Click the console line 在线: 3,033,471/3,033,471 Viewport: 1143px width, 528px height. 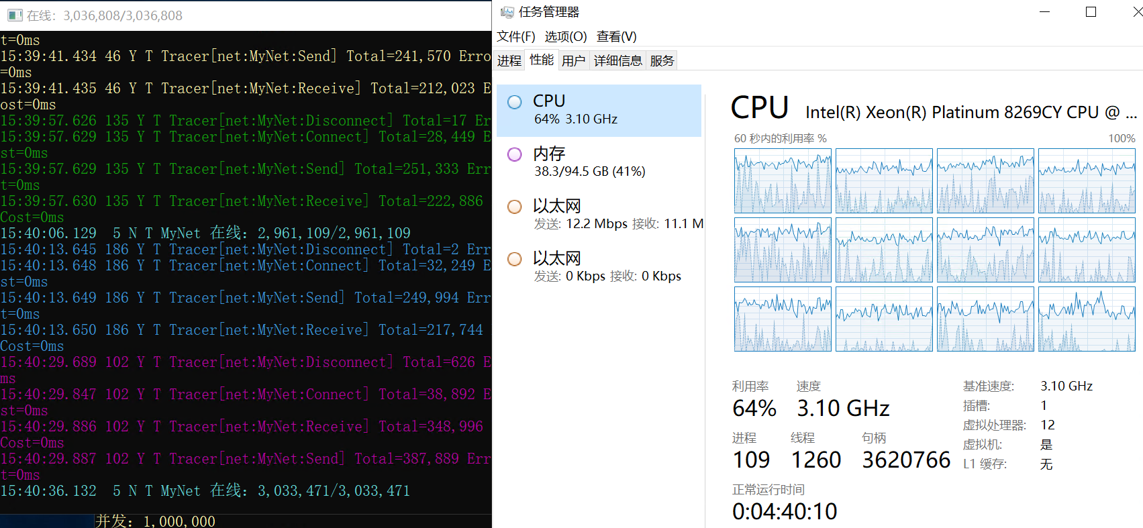[x=310, y=490]
